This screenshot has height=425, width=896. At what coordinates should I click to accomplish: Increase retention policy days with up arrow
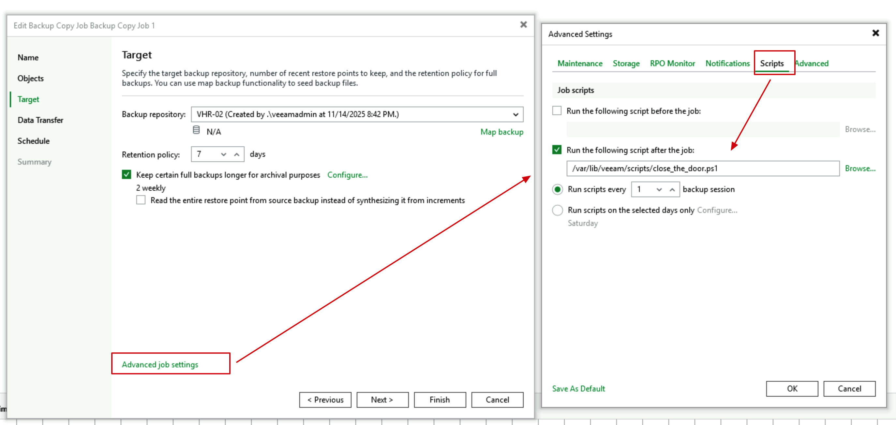coord(236,154)
